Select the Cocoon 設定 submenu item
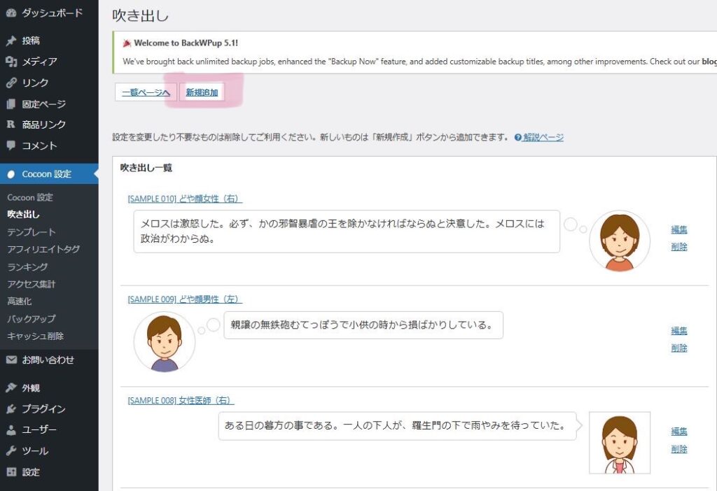Image resolution: width=717 pixels, height=491 pixels. point(30,197)
